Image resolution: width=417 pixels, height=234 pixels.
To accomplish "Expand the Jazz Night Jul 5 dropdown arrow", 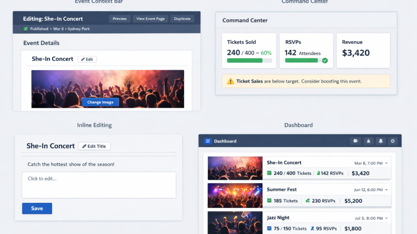I will (386, 218).
